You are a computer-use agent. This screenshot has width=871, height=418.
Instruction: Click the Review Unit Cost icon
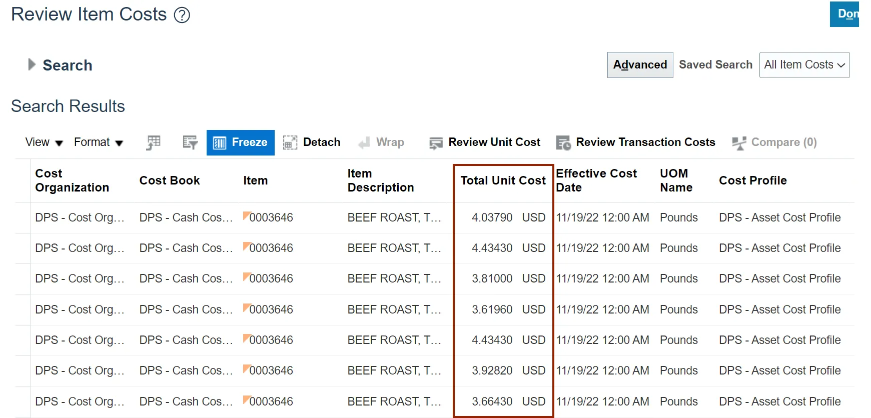tap(436, 143)
